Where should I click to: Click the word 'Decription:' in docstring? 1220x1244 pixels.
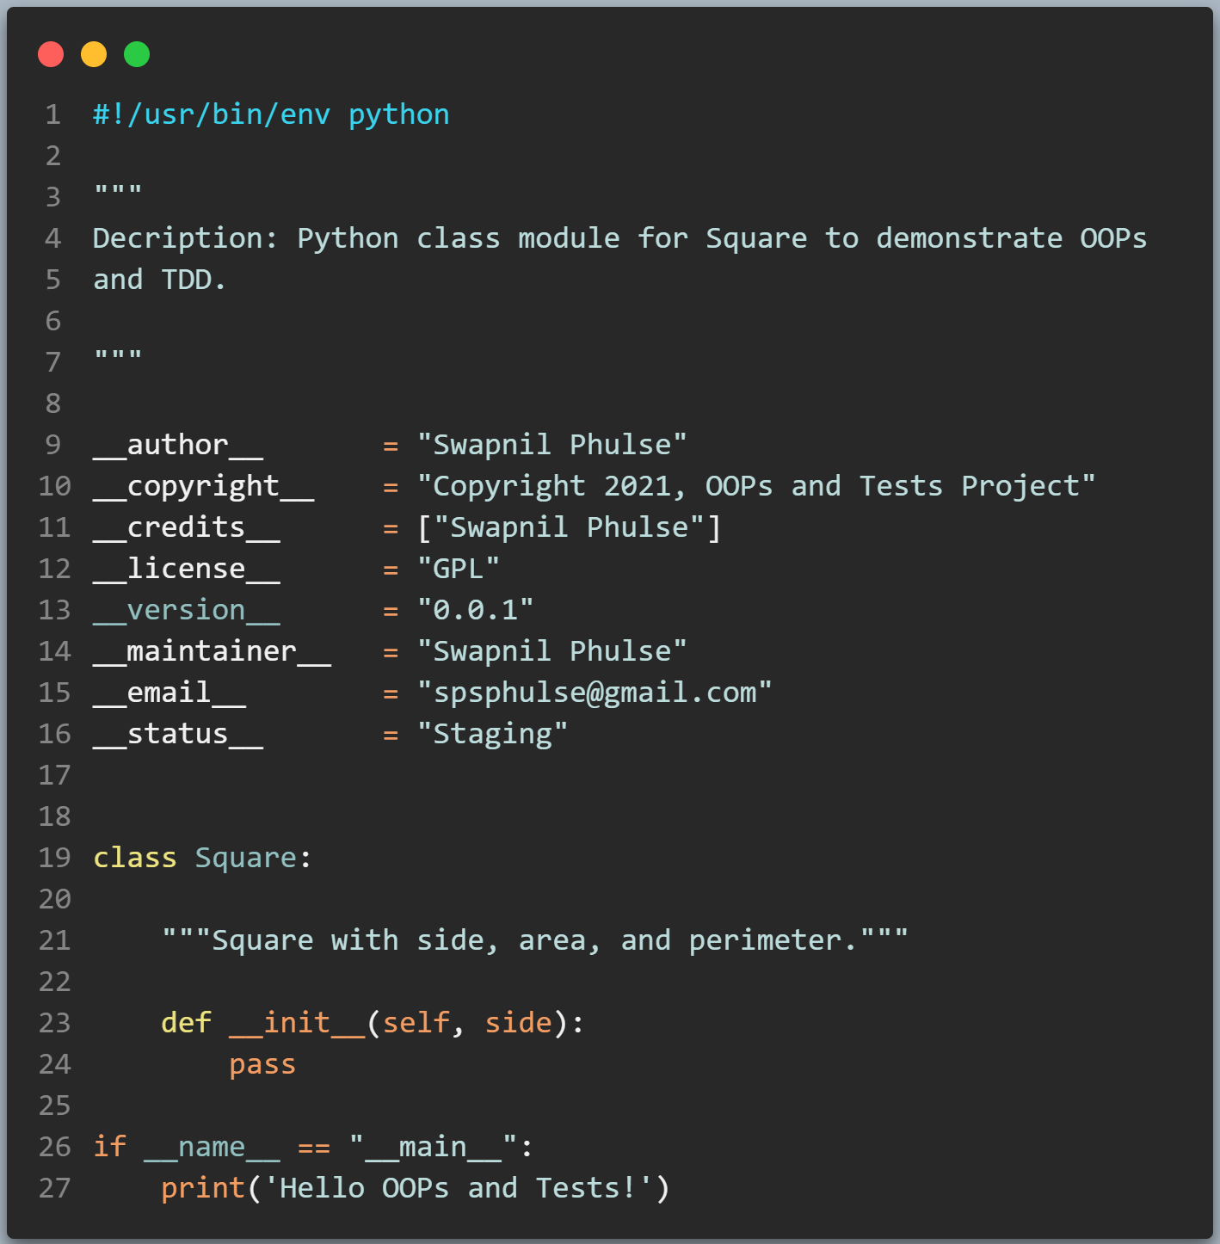(186, 238)
